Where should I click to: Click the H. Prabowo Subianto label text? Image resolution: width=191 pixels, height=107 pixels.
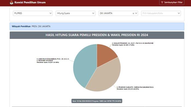(135, 88)
